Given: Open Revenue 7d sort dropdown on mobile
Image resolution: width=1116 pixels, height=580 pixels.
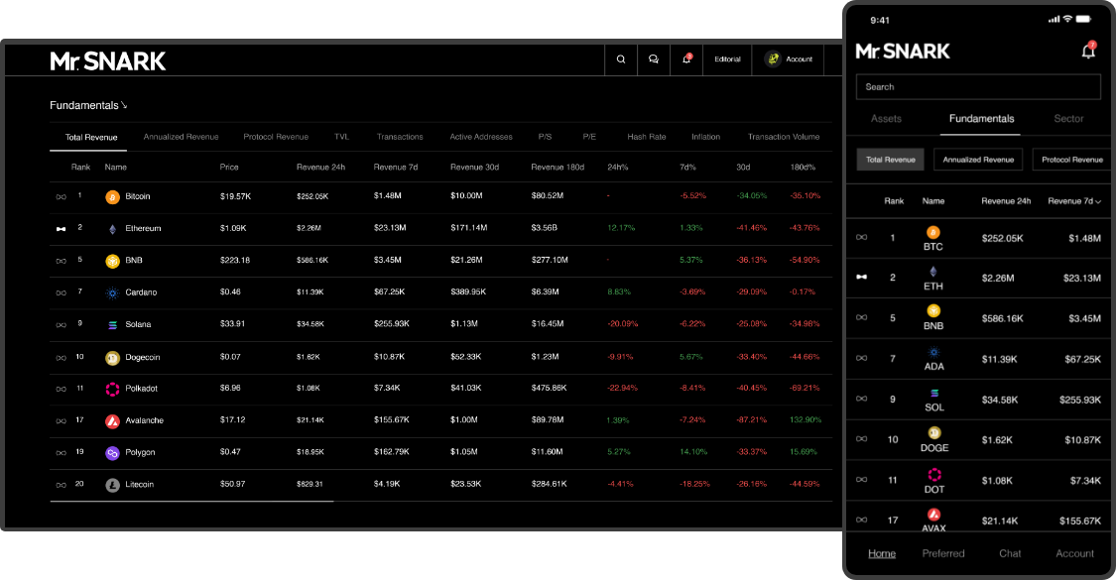Looking at the screenshot, I should tap(1074, 201).
